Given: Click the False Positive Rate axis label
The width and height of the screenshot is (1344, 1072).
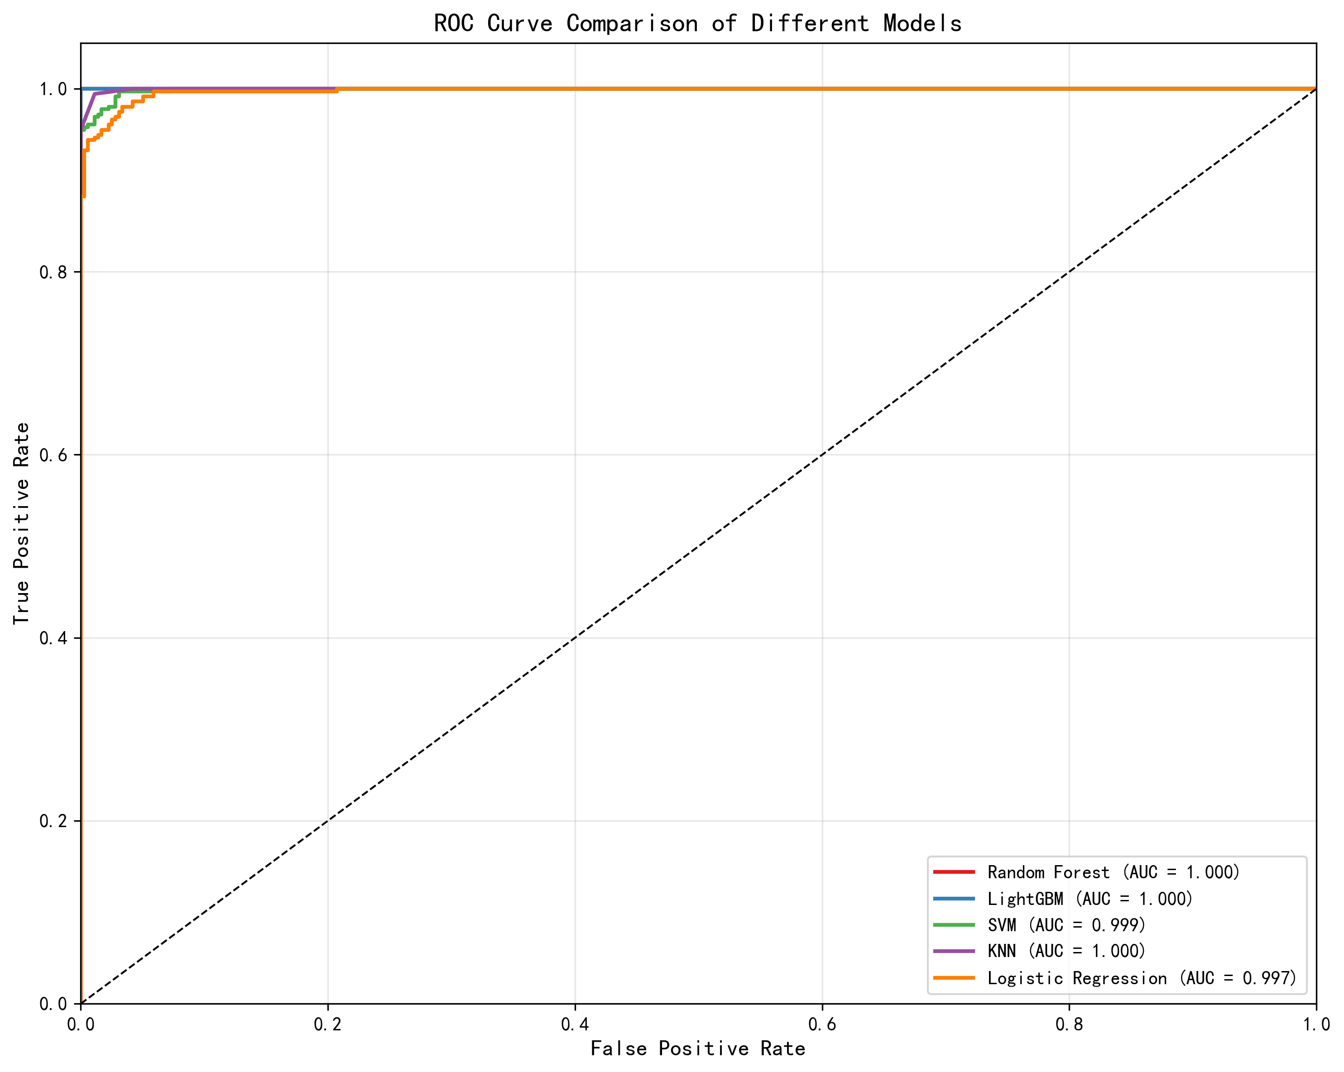Looking at the screenshot, I should (697, 1049).
